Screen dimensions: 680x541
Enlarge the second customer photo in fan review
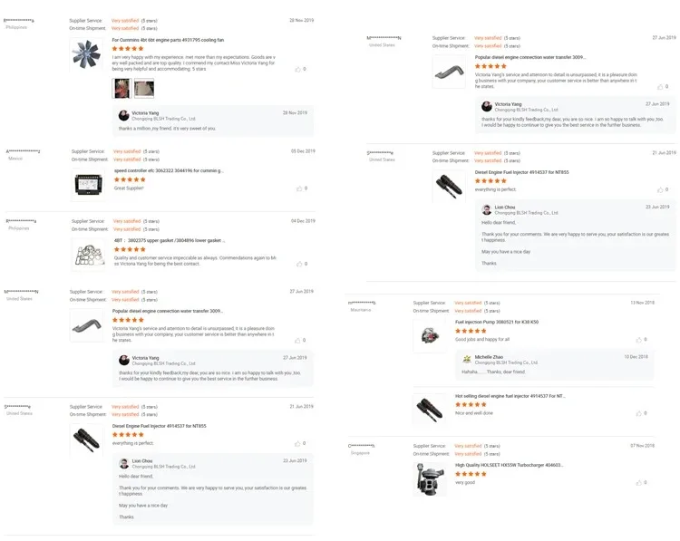click(x=143, y=88)
